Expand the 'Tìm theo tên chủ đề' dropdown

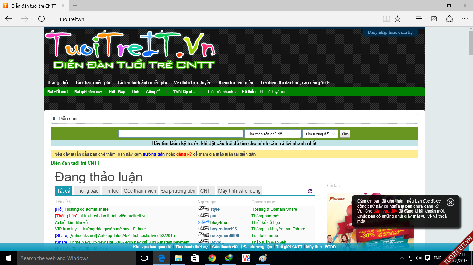pos(273,134)
